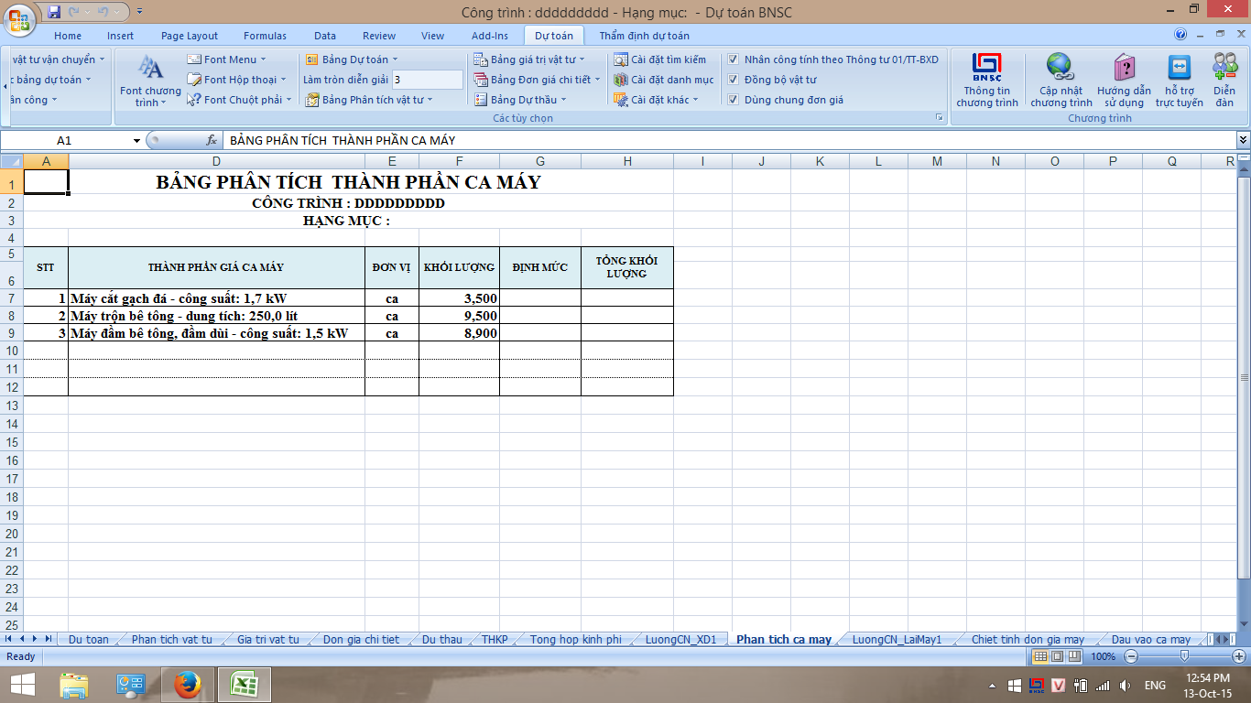1251x703 pixels.
Task: Click the zoom in plus button
Action: [1239, 656]
